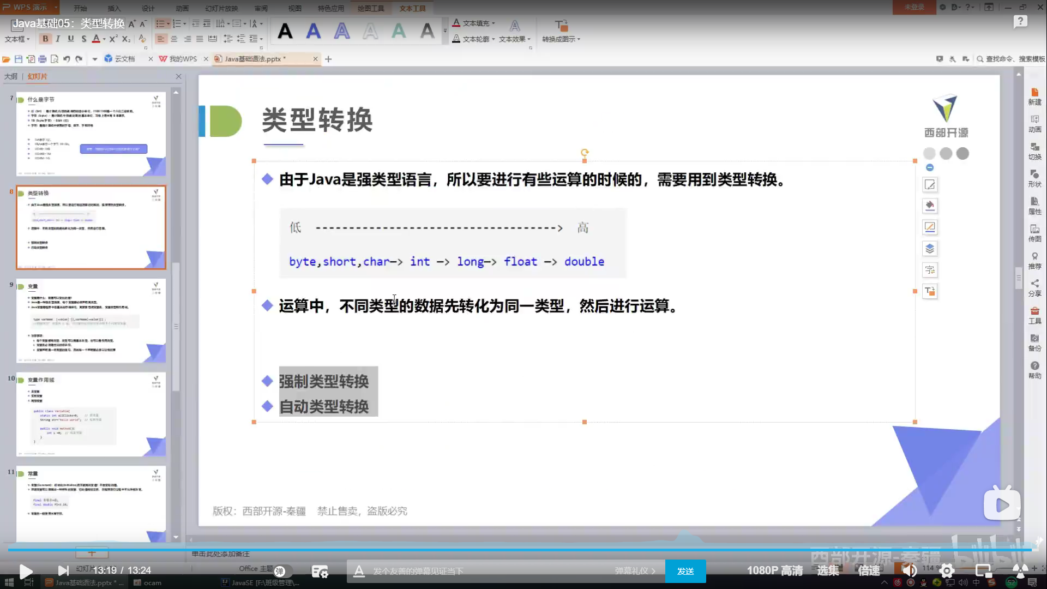Toggle italic formatting button

click(x=58, y=39)
